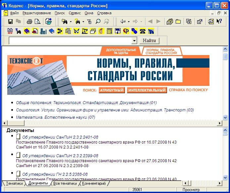Screen dimensions: 230x193
Task: Open the file cabinet folders icon
Action: pos(170,22)
